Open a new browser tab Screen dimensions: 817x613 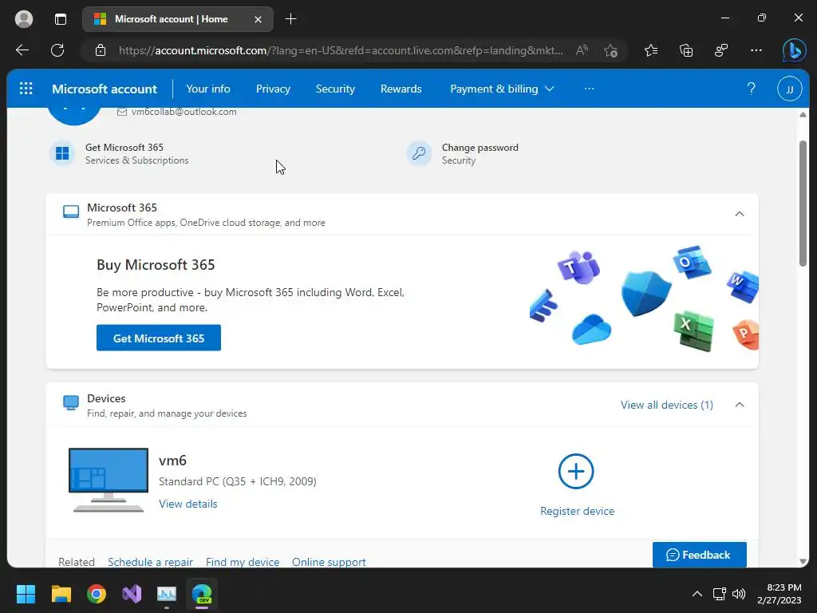pos(290,19)
